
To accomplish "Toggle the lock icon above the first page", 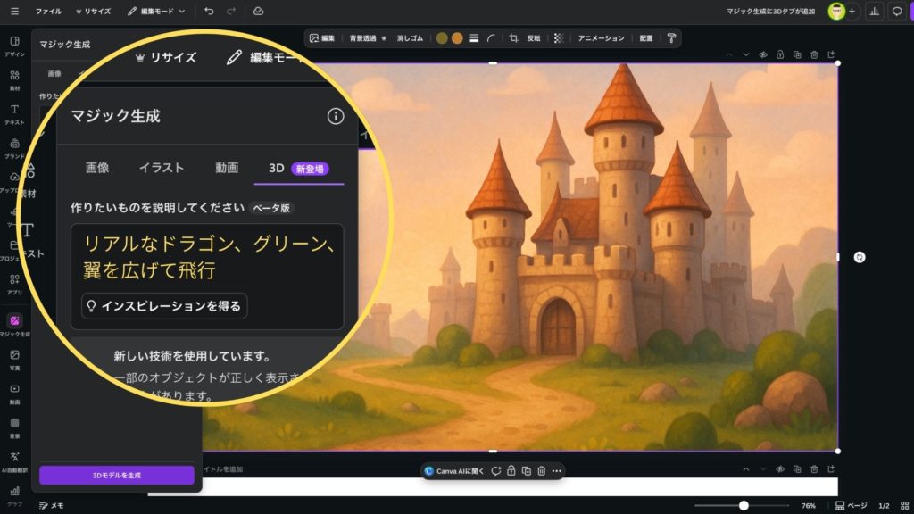I will pos(780,54).
